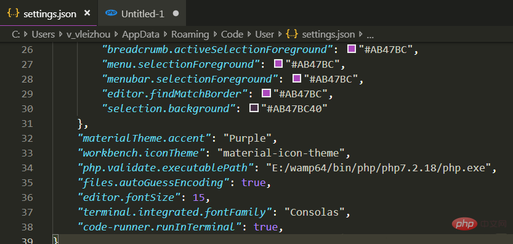513x244 pixels.
Task: Click the "menu.selectionForeground" key
Action: click(182, 65)
